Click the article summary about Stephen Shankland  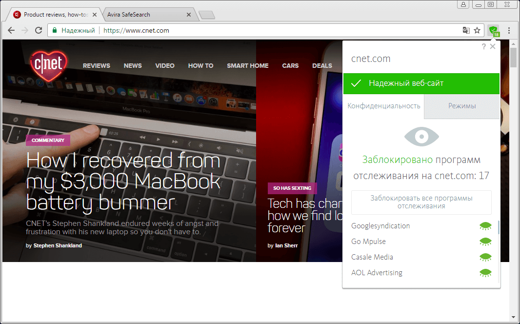(122, 227)
